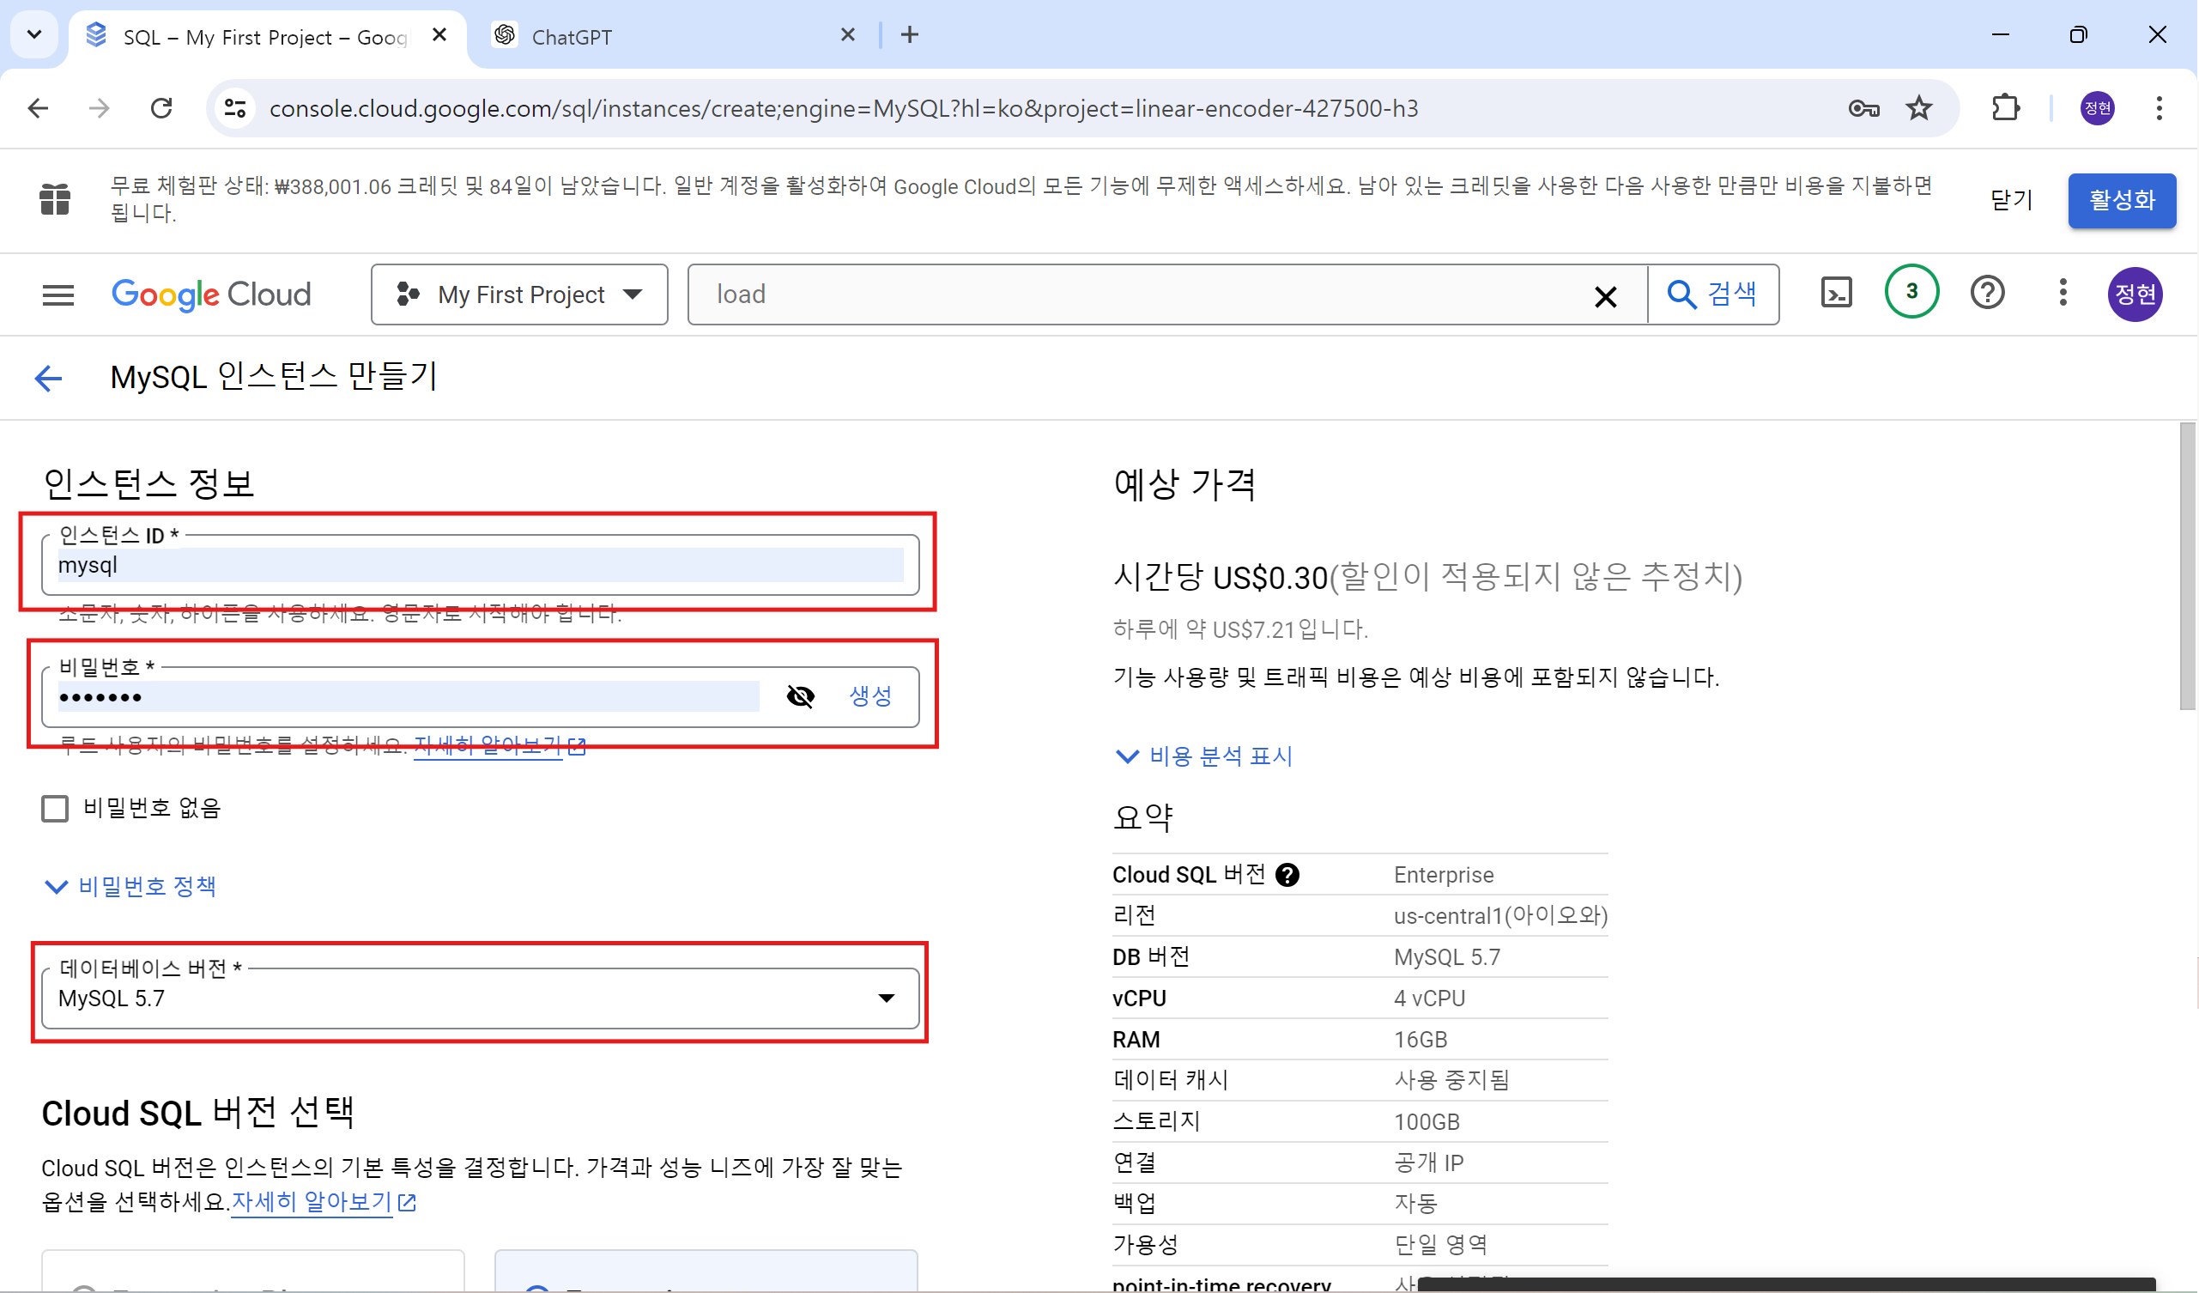Click the 활성화 activate button
2199x1293 pixels.
pos(2122,200)
